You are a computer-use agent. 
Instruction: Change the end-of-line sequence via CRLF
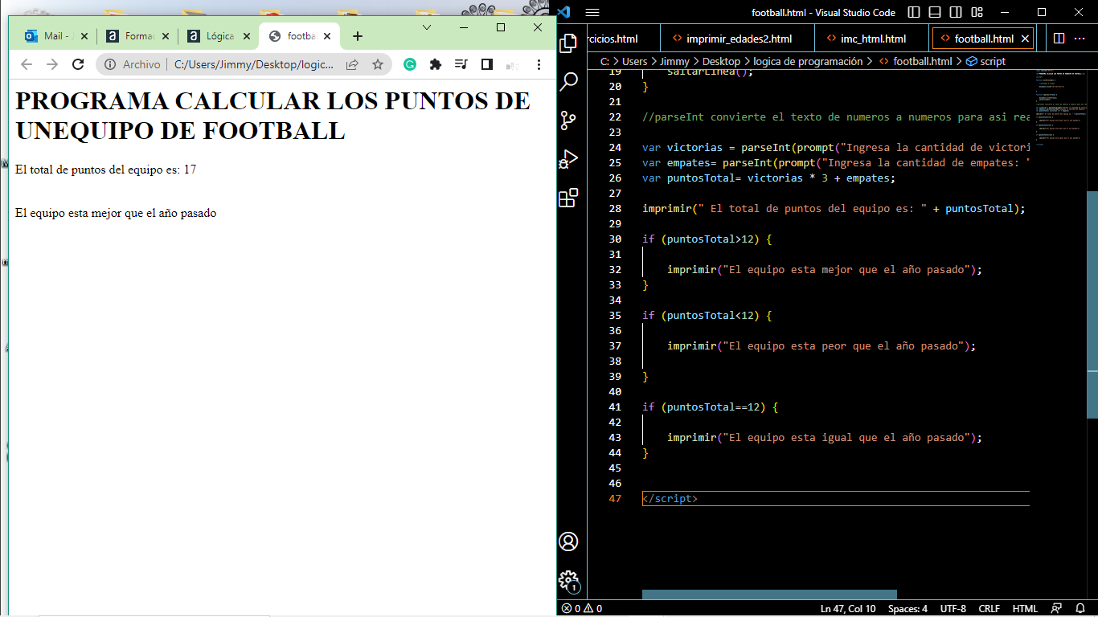(x=989, y=609)
